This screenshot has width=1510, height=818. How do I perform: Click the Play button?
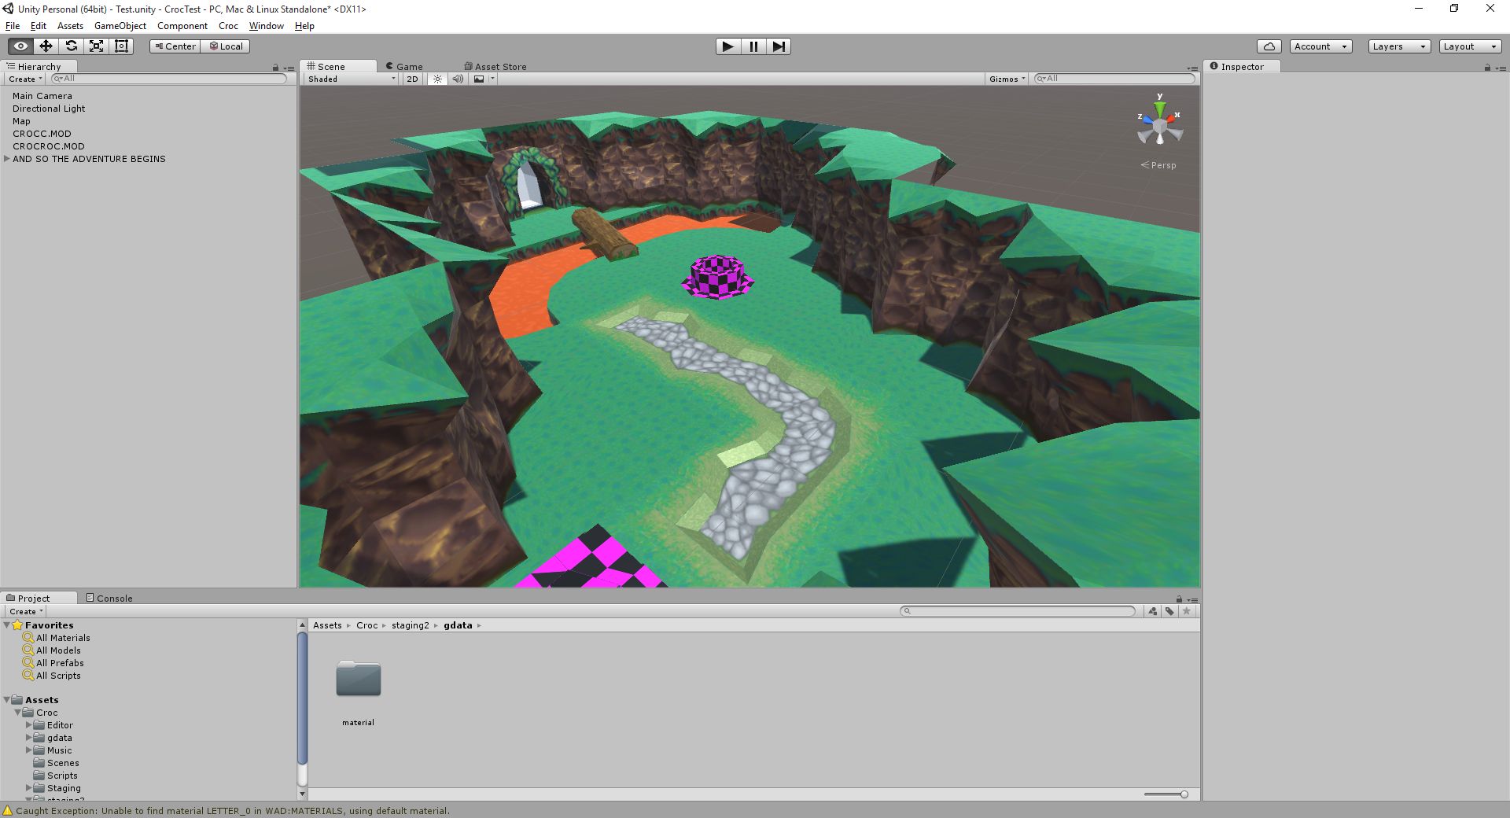(728, 46)
